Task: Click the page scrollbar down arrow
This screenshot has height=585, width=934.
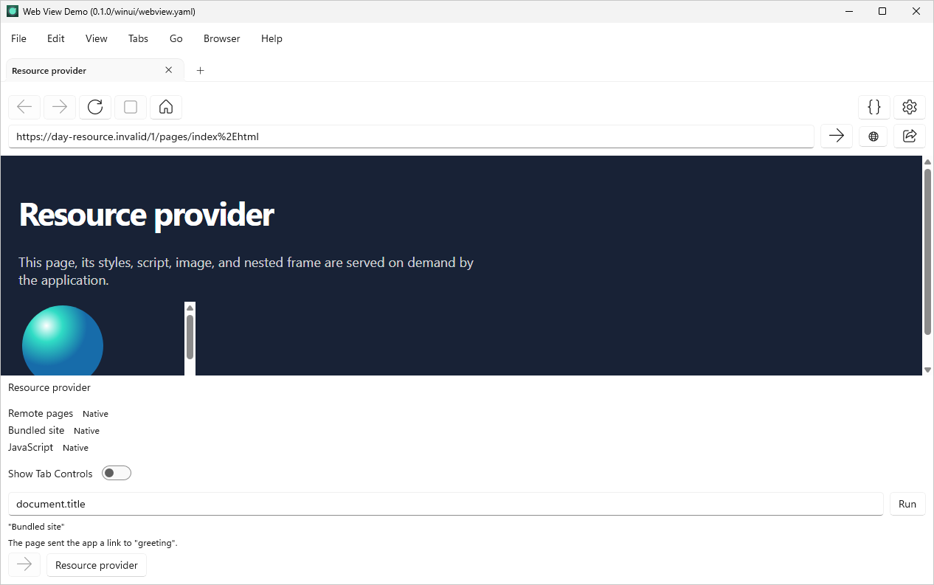Action: 928,370
